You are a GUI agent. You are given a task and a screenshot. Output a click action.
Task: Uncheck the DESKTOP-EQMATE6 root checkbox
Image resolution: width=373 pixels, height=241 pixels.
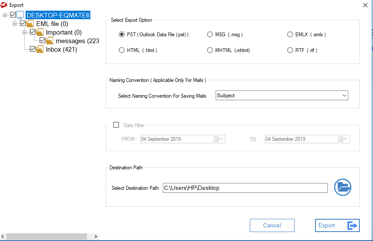(x=13, y=15)
